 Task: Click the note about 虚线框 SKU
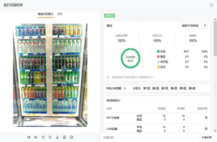[x=130, y=77]
